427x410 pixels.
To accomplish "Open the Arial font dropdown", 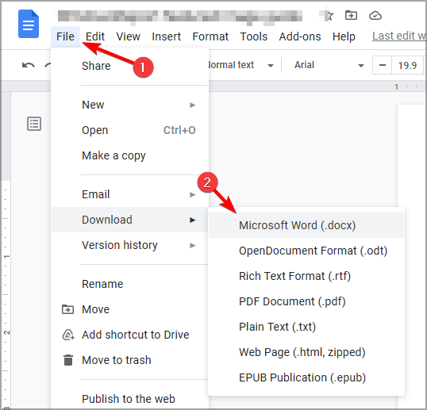I will click(329, 65).
